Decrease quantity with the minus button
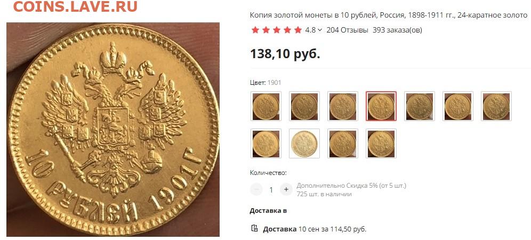This screenshot has width=531, height=240. pos(256,189)
